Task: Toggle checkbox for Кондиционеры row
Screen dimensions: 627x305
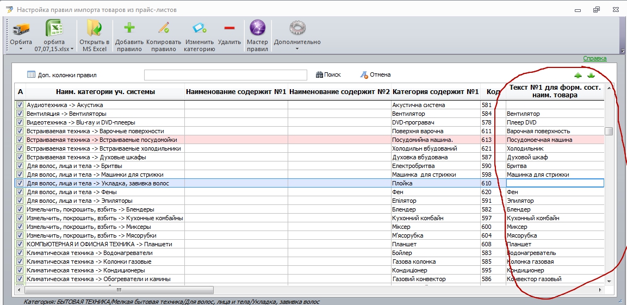Action: coord(20,270)
